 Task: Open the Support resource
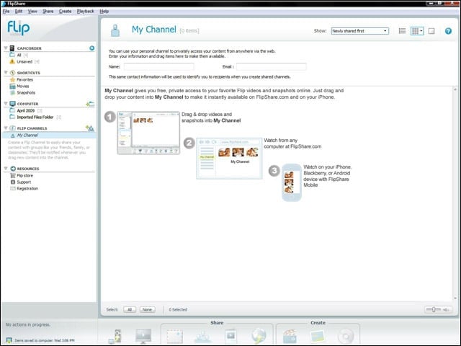coord(21,182)
